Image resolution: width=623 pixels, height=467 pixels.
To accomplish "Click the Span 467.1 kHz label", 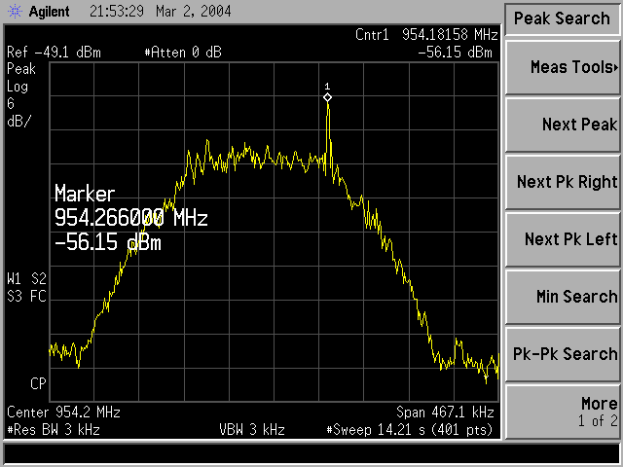I will click(445, 413).
